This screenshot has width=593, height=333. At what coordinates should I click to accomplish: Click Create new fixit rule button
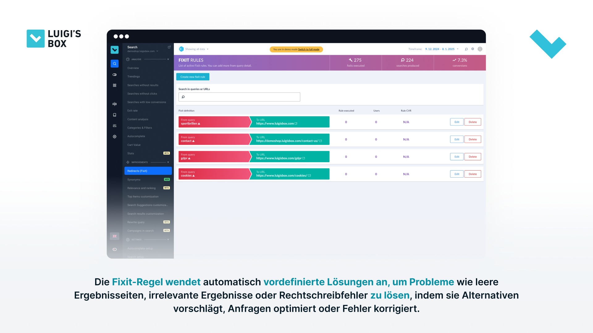tap(193, 77)
